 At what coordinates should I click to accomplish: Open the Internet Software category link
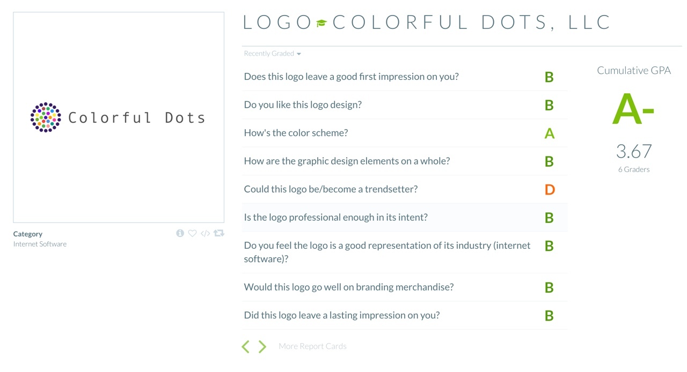[40, 244]
